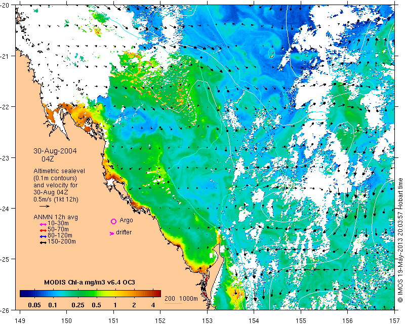
Task: Click the '-23' latitude axis label
Action: click(x=5, y=157)
